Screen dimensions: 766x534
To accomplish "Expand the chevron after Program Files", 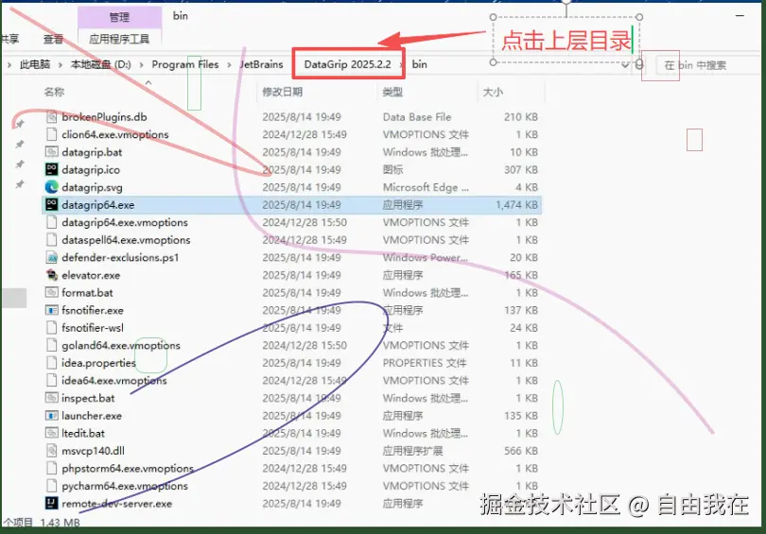I will click(229, 64).
